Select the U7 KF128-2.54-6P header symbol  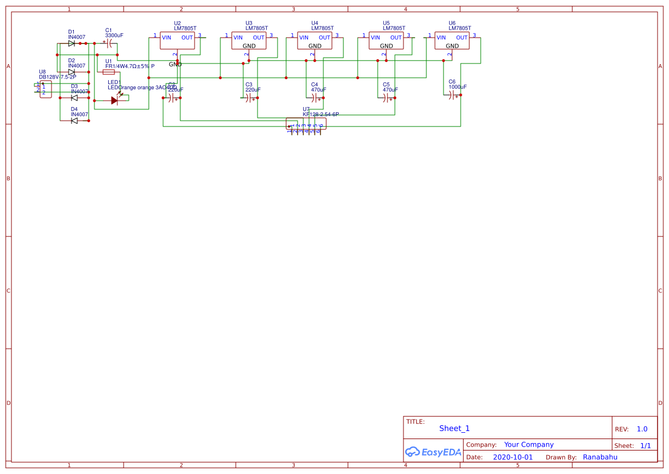tap(305, 124)
